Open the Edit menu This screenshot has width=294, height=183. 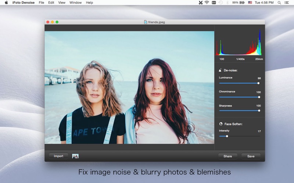point(51,3)
